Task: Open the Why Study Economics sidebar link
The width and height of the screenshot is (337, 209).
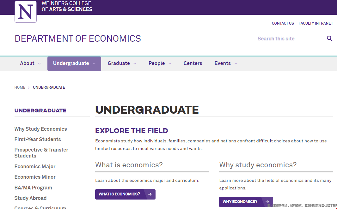Action: (x=40, y=129)
